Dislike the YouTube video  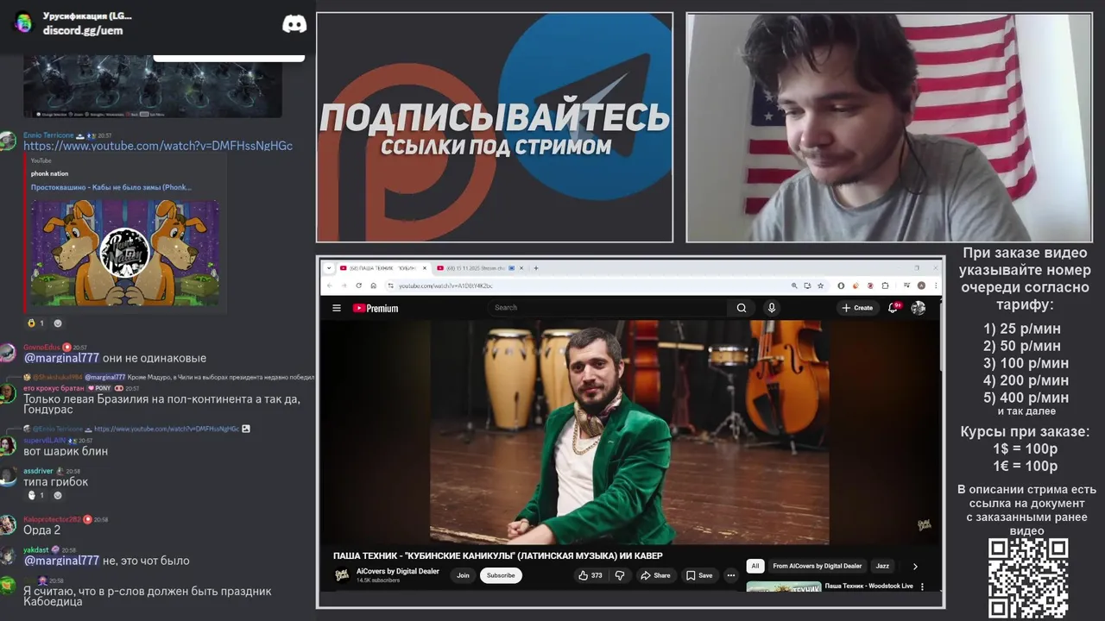pos(619,575)
